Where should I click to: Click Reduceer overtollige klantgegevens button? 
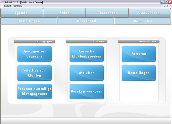tap(35, 91)
